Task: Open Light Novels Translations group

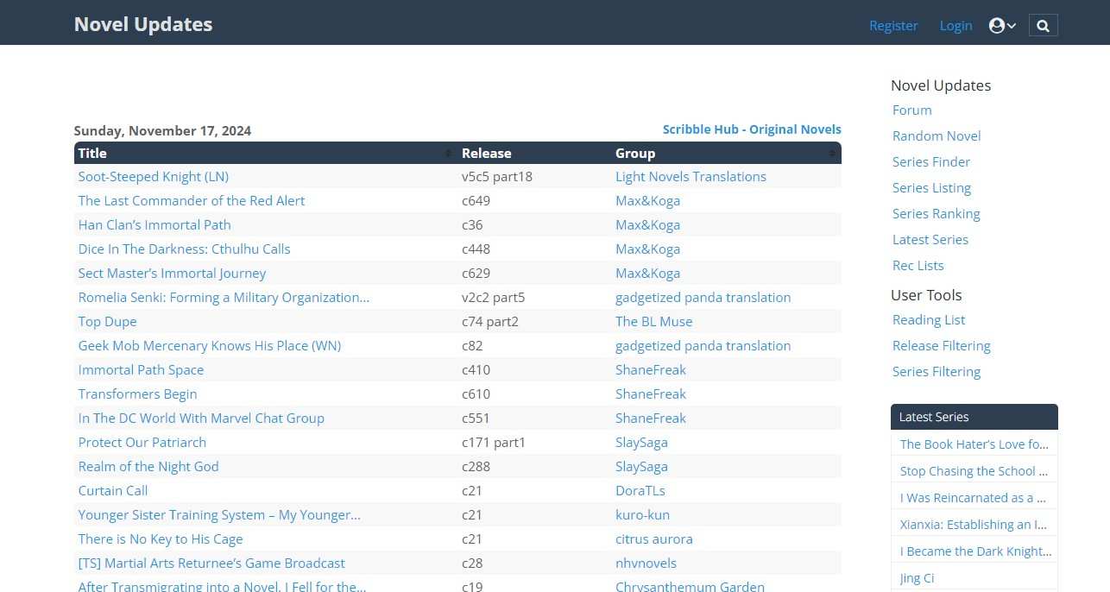Action: tap(691, 177)
